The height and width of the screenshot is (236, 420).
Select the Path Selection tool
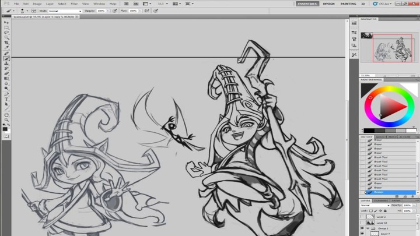(x=6, y=105)
